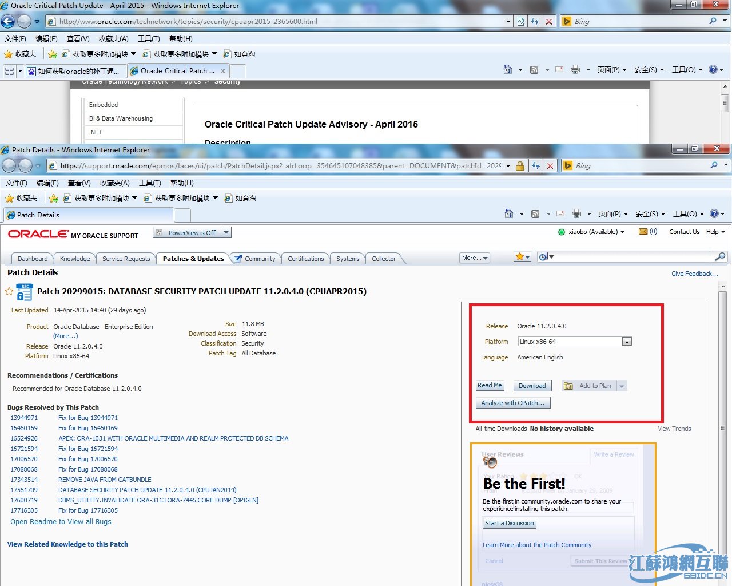Click stop icon in upper window address bar
The height and width of the screenshot is (586, 732).
[x=549, y=21]
